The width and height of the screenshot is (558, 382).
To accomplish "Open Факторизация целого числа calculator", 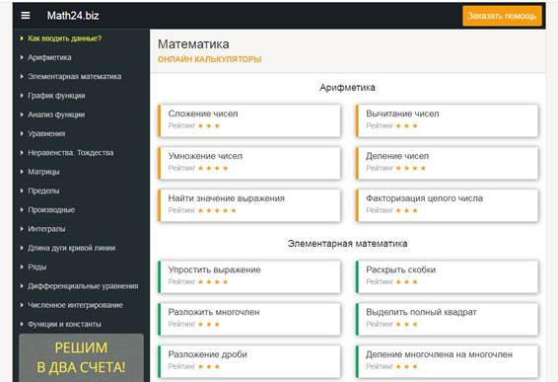I will (x=447, y=205).
